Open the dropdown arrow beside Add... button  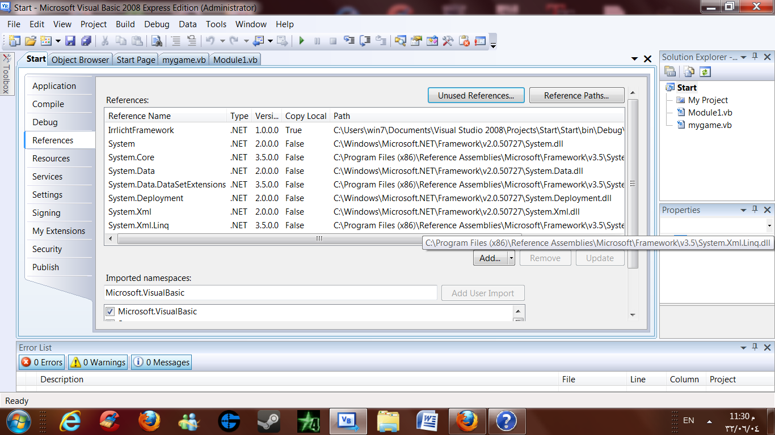coord(511,258)
